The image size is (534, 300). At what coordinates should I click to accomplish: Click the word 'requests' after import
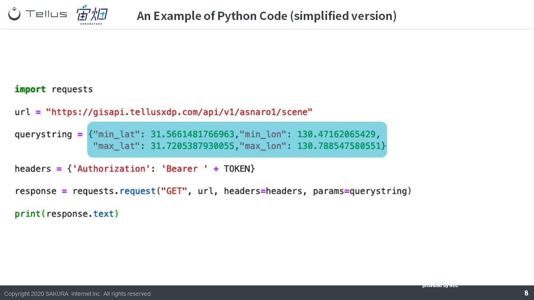72,90
